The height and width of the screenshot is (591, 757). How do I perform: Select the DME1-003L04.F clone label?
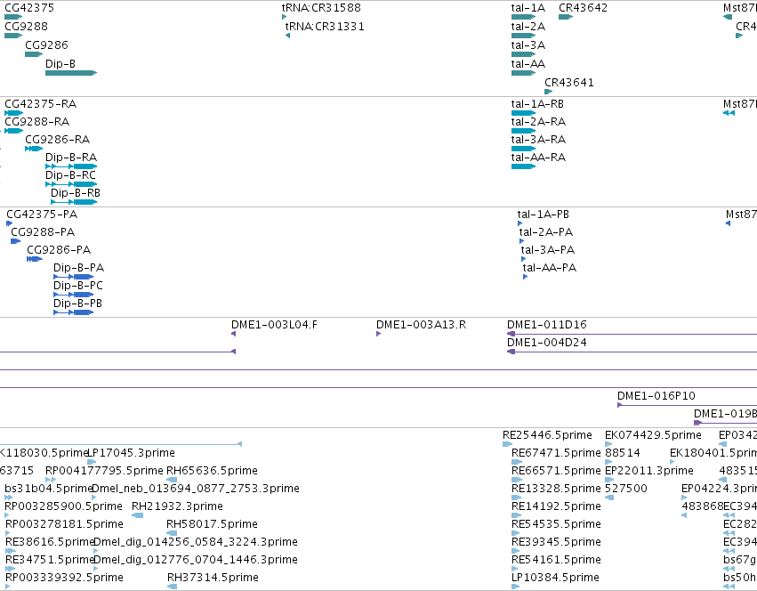[274, 325]
